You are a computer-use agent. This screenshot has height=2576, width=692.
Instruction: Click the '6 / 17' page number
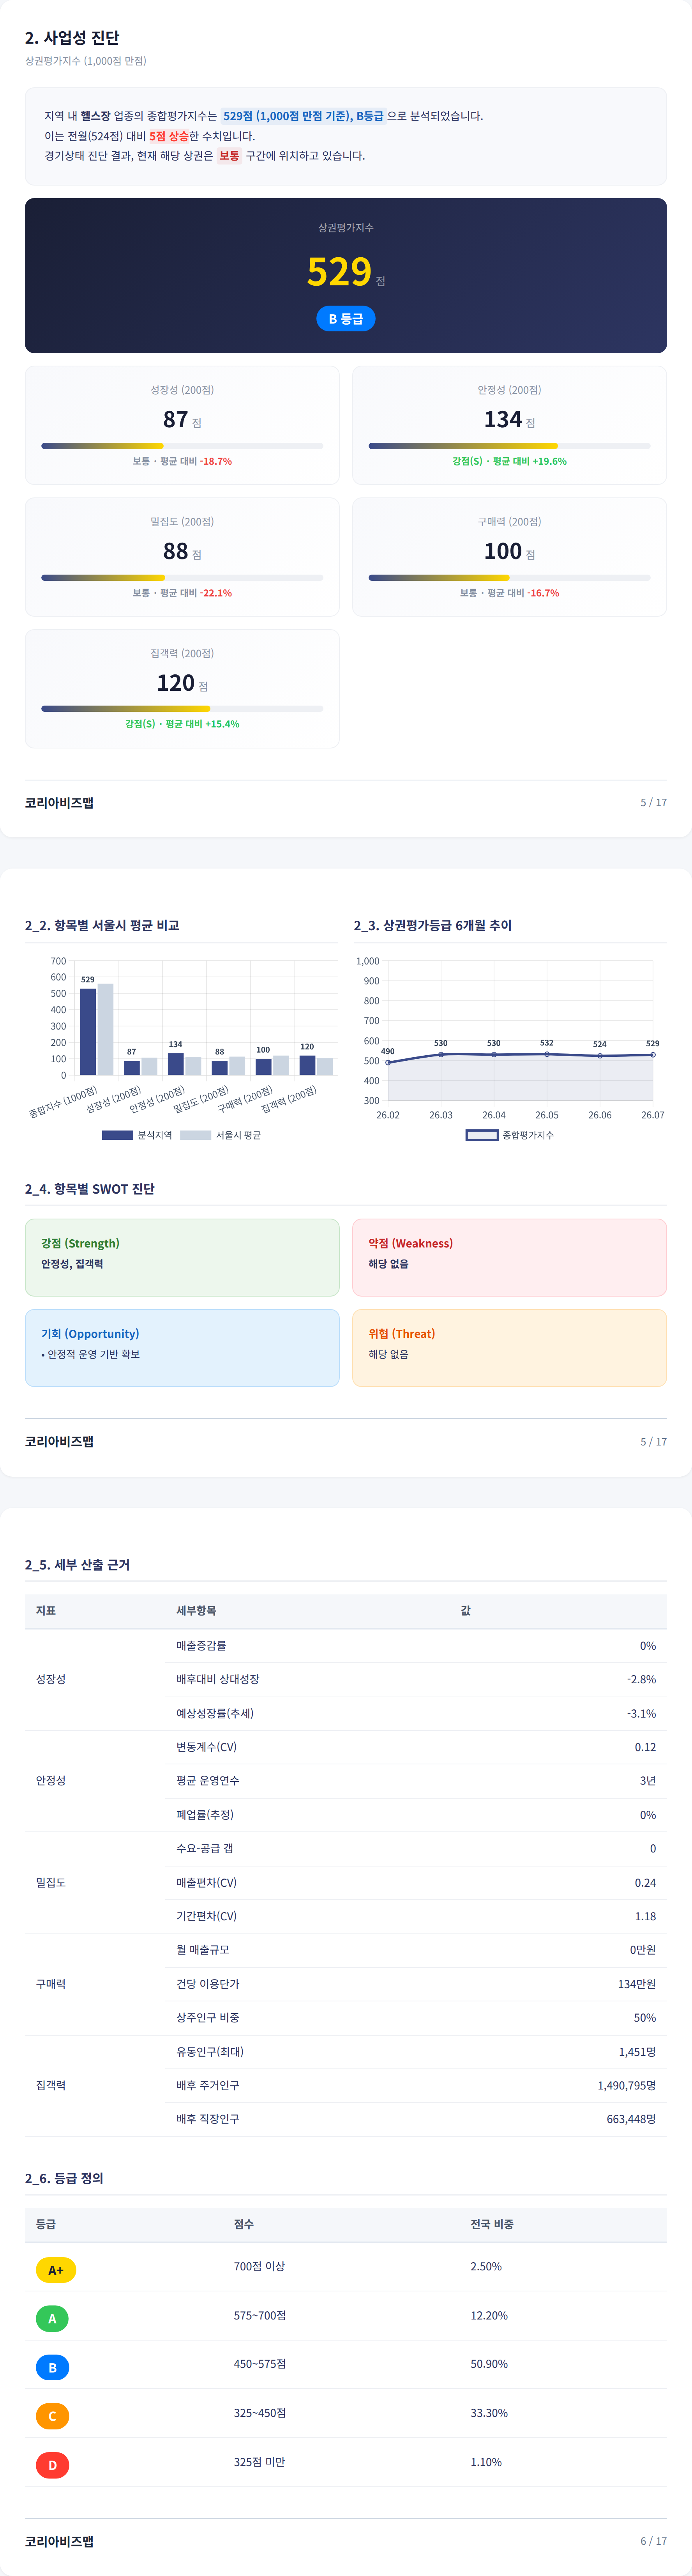(x=653, y=2541)
